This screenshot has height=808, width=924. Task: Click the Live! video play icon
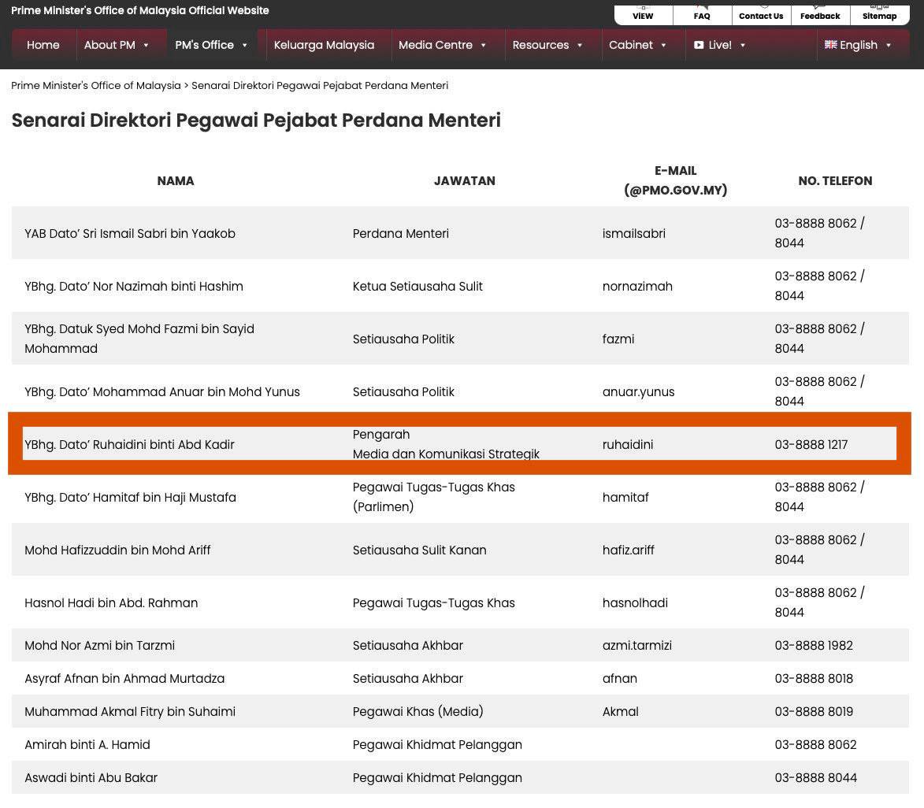click(699, 45)
